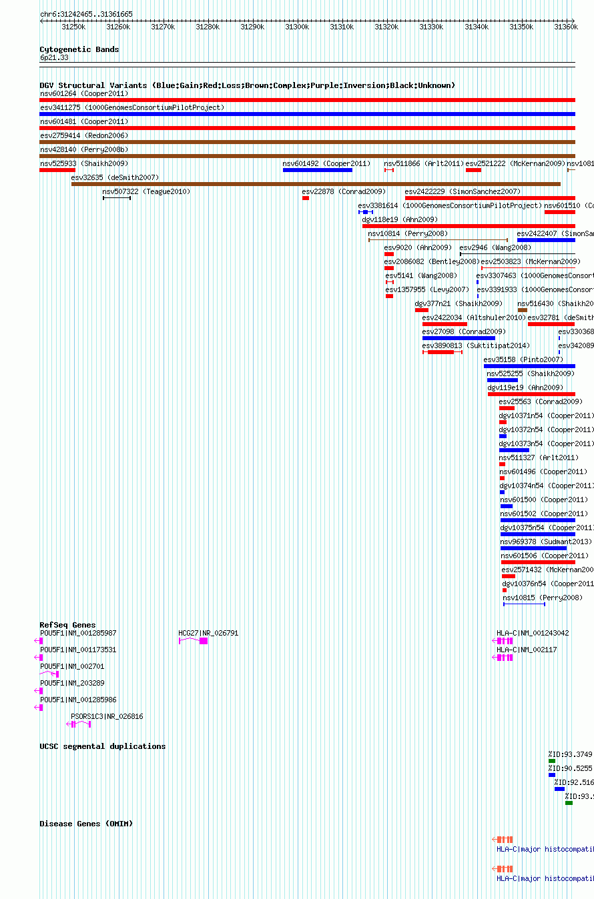Viewport: 594px width, 899px height.
Task: Select the 31250k ruler position
Action: tap(73, 27)
